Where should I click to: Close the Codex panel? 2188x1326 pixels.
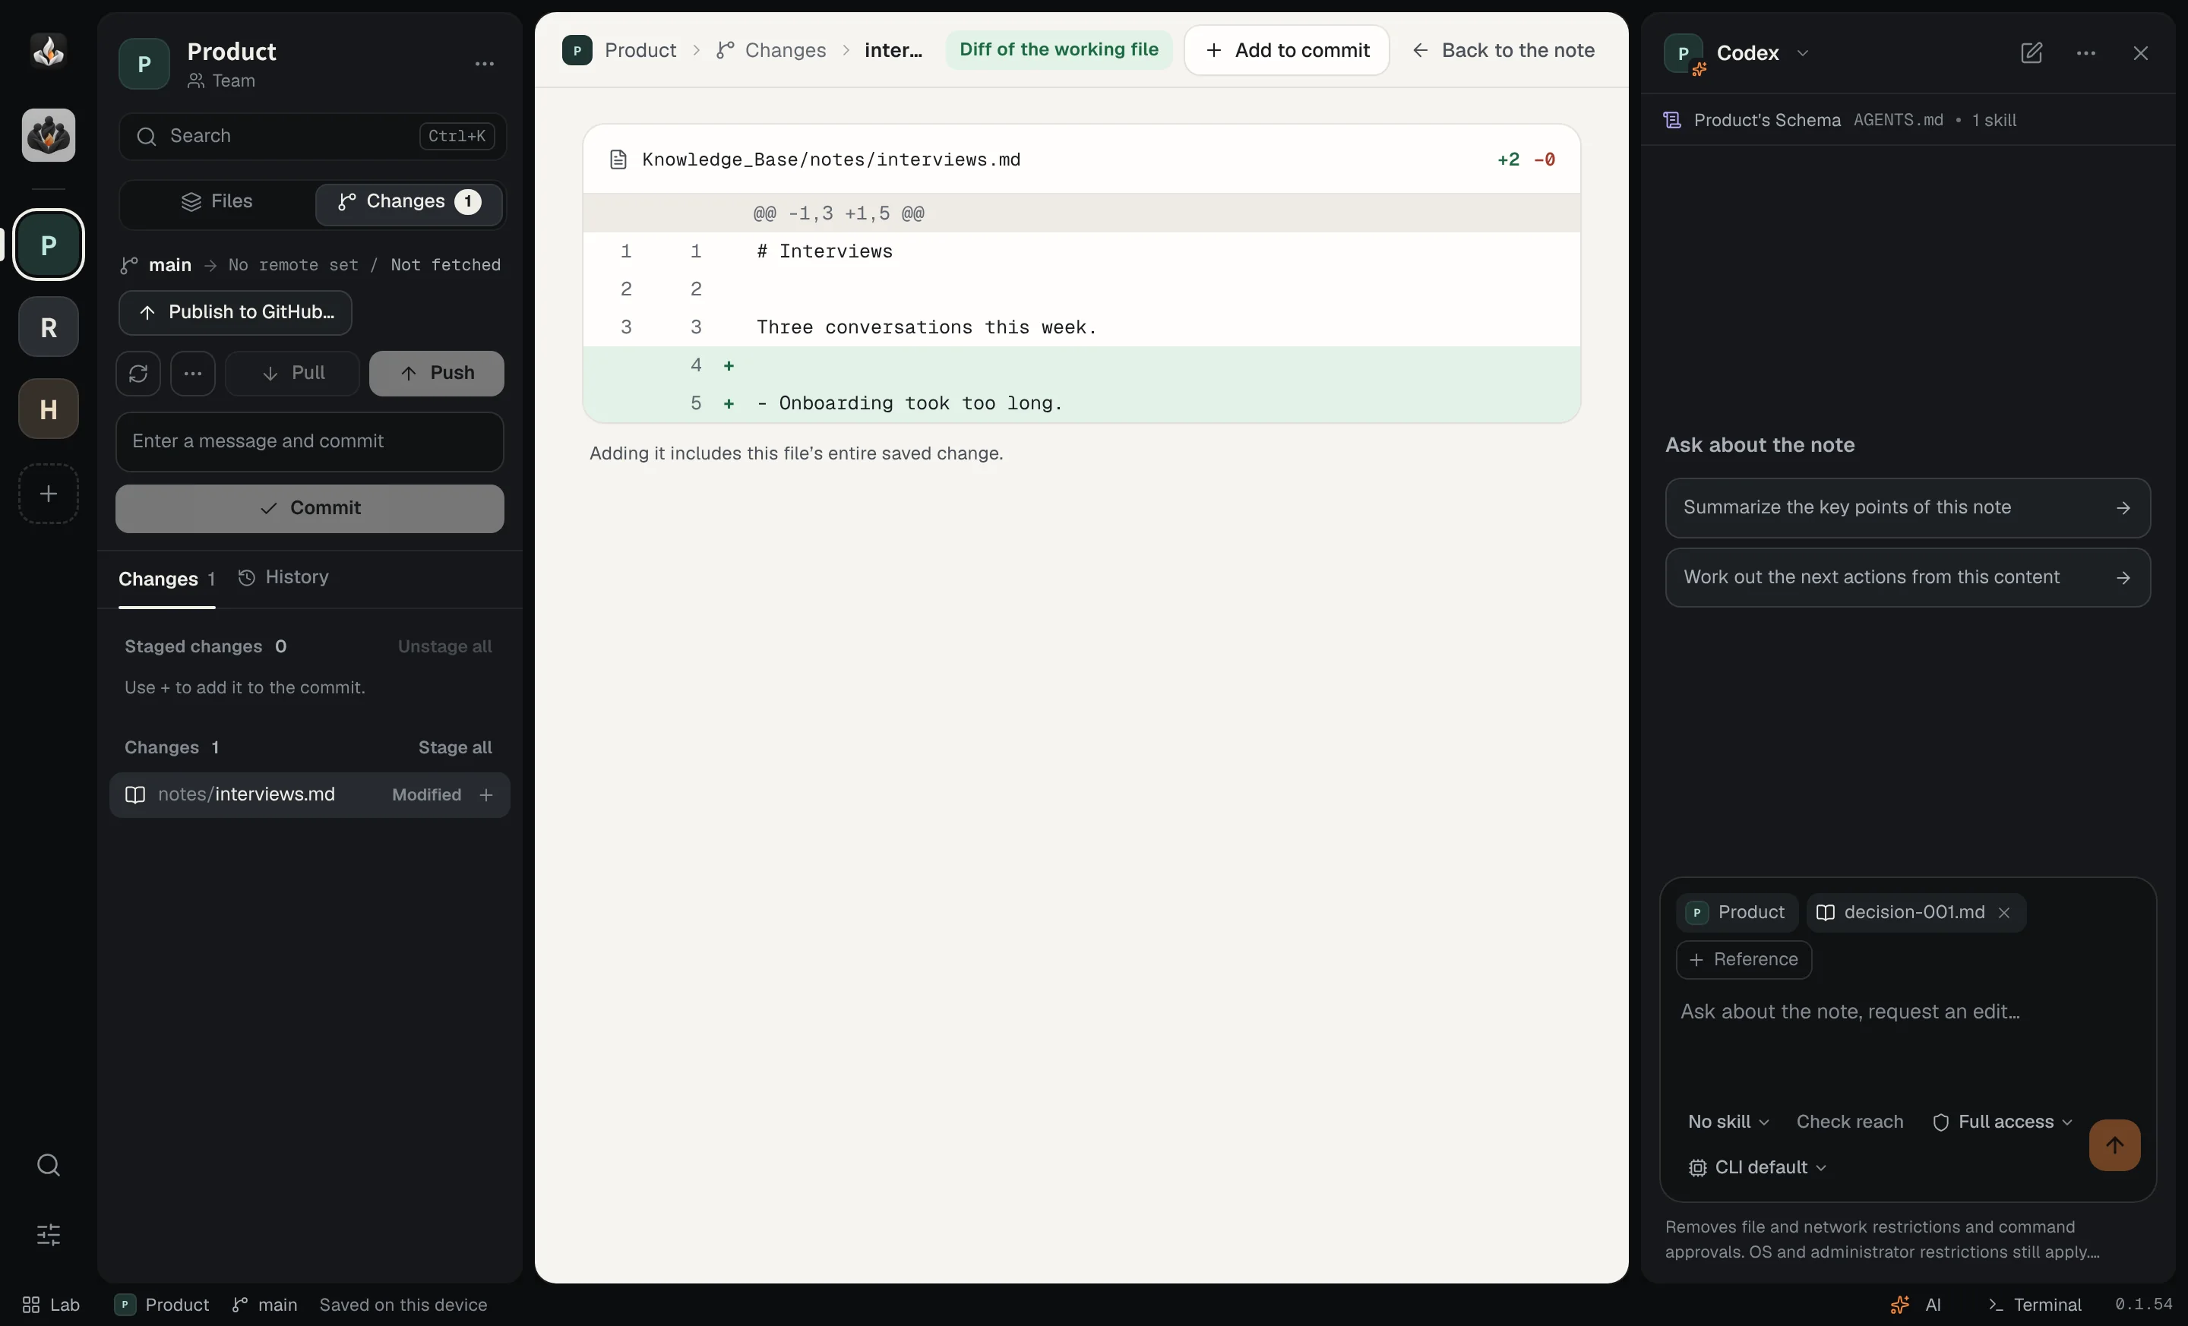[2140, 53]
